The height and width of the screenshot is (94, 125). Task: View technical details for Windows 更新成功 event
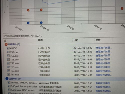pyautogui.click(x=103, y=83)
